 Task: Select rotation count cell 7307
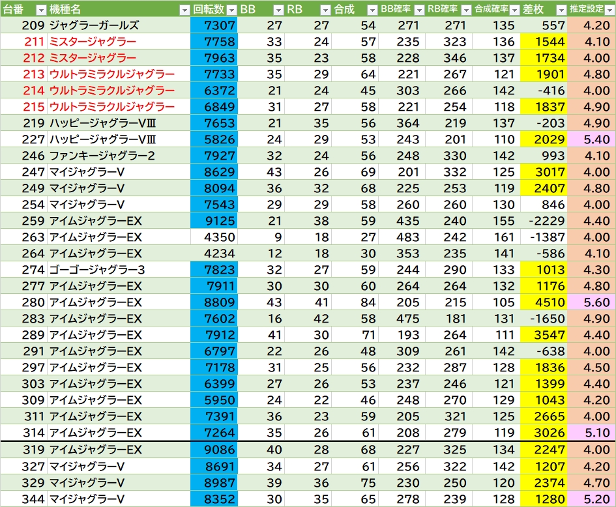[214, 25]
